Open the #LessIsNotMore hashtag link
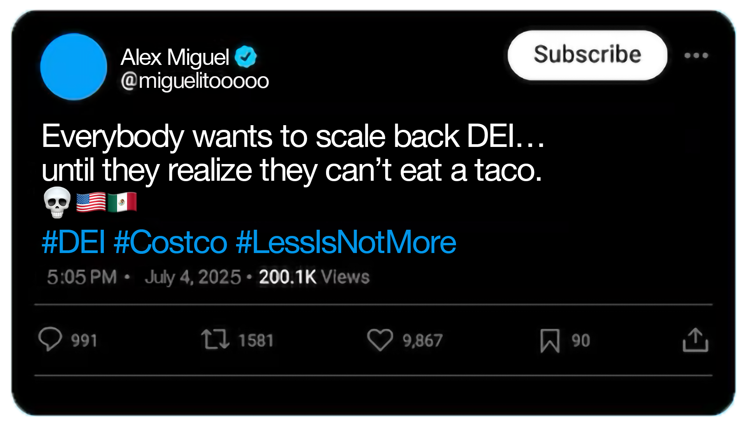Viewport: 747px width, 426px height. click(346, 242)
